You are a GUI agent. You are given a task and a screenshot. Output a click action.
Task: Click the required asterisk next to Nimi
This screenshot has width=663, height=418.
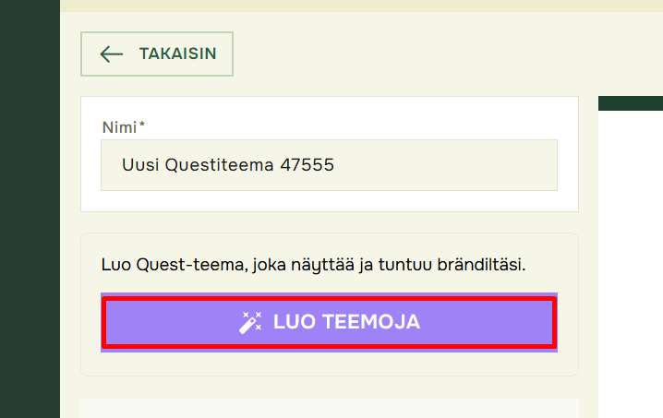[142, 125]
